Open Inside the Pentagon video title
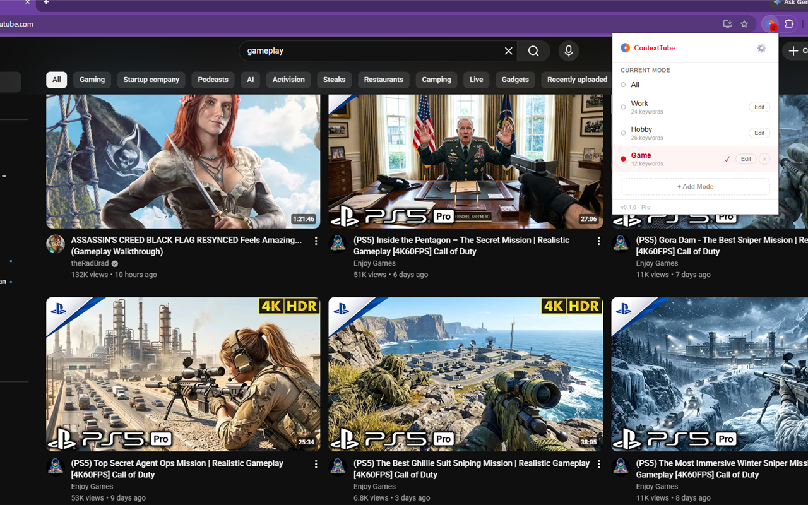The image size is (808, 505). point(461,246)
